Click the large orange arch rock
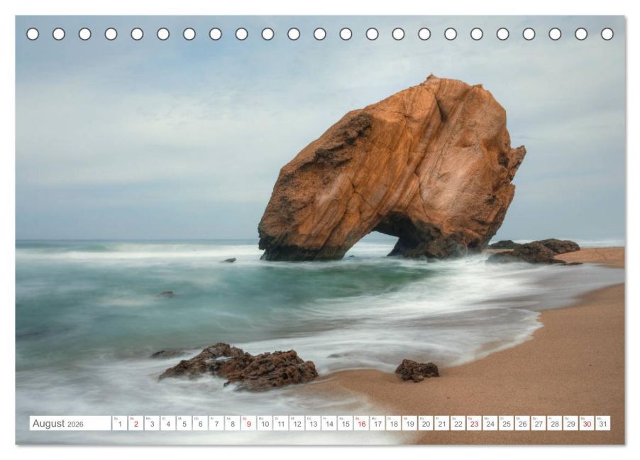This screenshot has height=460, width=640. pos(397,170)
